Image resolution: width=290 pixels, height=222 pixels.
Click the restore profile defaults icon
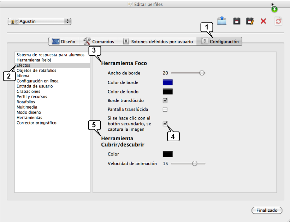278,21
